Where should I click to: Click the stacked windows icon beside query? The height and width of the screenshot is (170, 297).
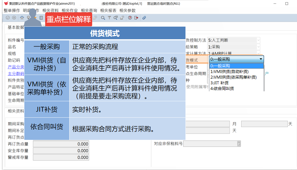point(122,18)
